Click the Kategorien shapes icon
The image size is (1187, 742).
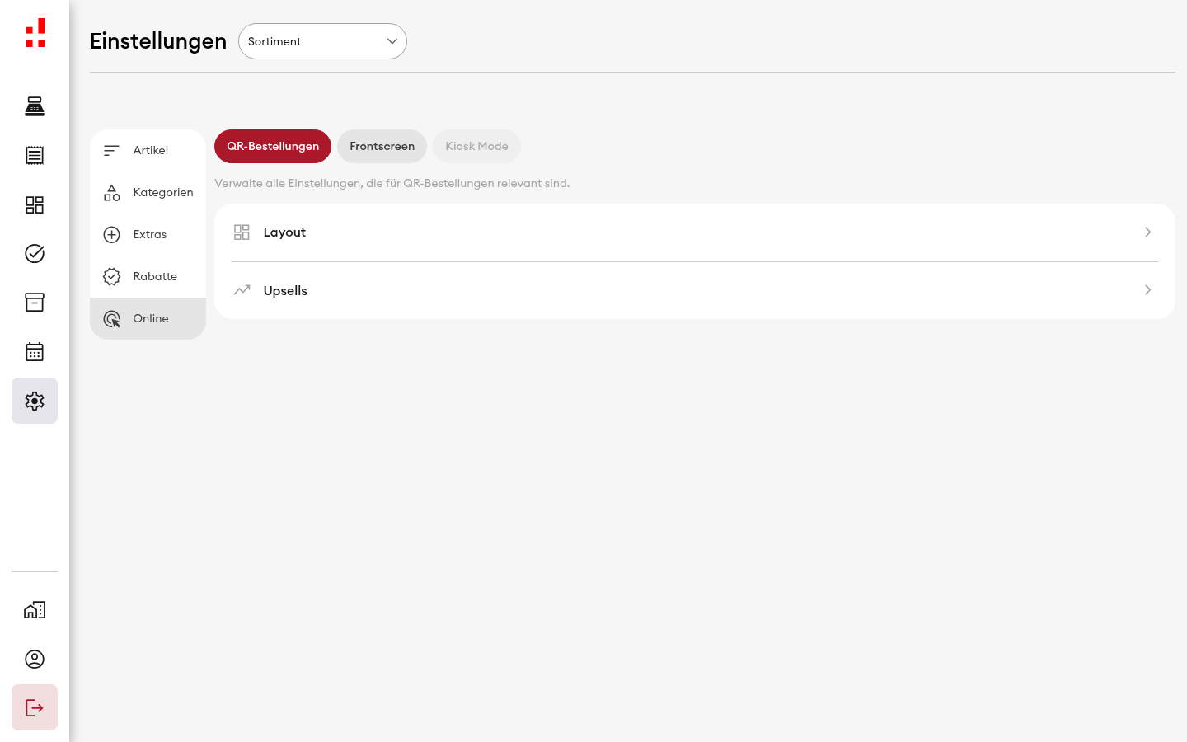111,192
